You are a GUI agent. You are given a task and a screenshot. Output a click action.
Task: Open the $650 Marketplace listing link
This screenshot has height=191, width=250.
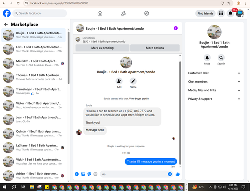(x=104, y=41)
